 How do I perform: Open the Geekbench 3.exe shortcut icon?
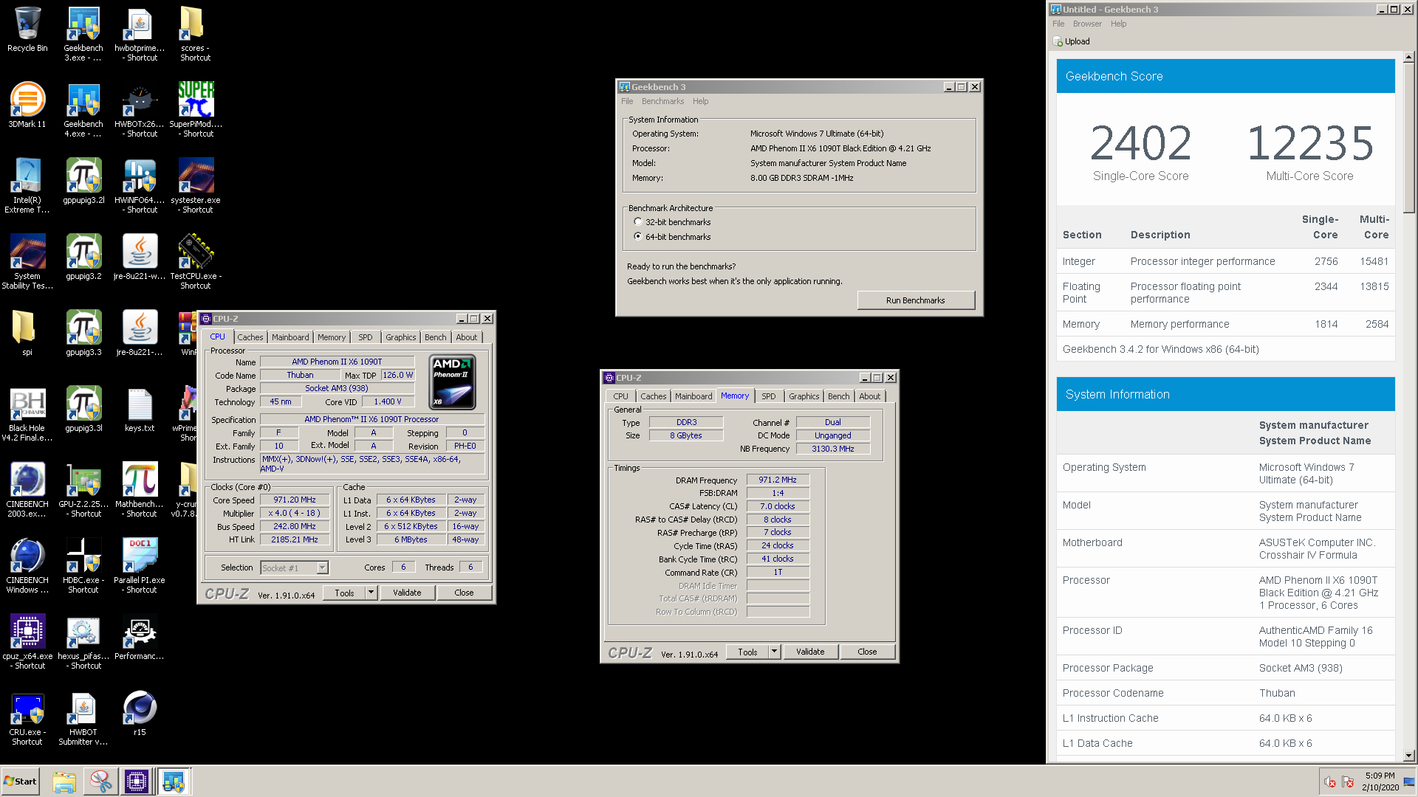[83, 34]
